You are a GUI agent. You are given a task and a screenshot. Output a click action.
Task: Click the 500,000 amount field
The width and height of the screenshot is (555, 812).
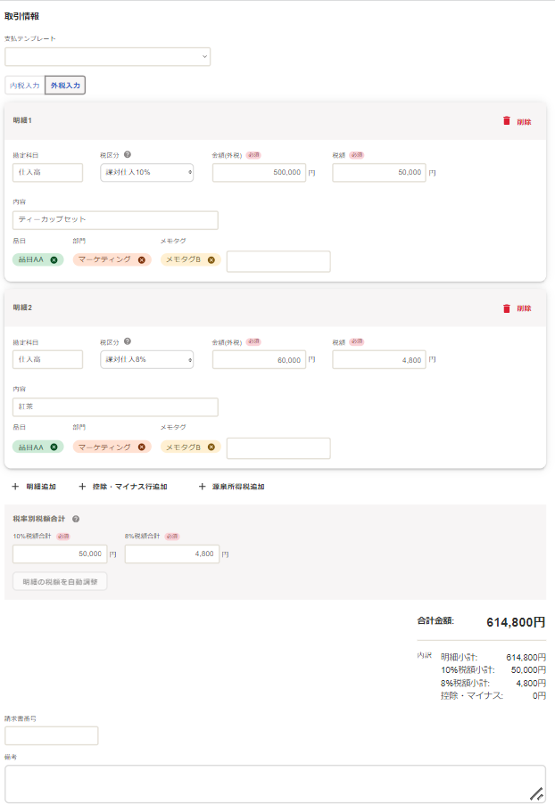coord(259,172)
